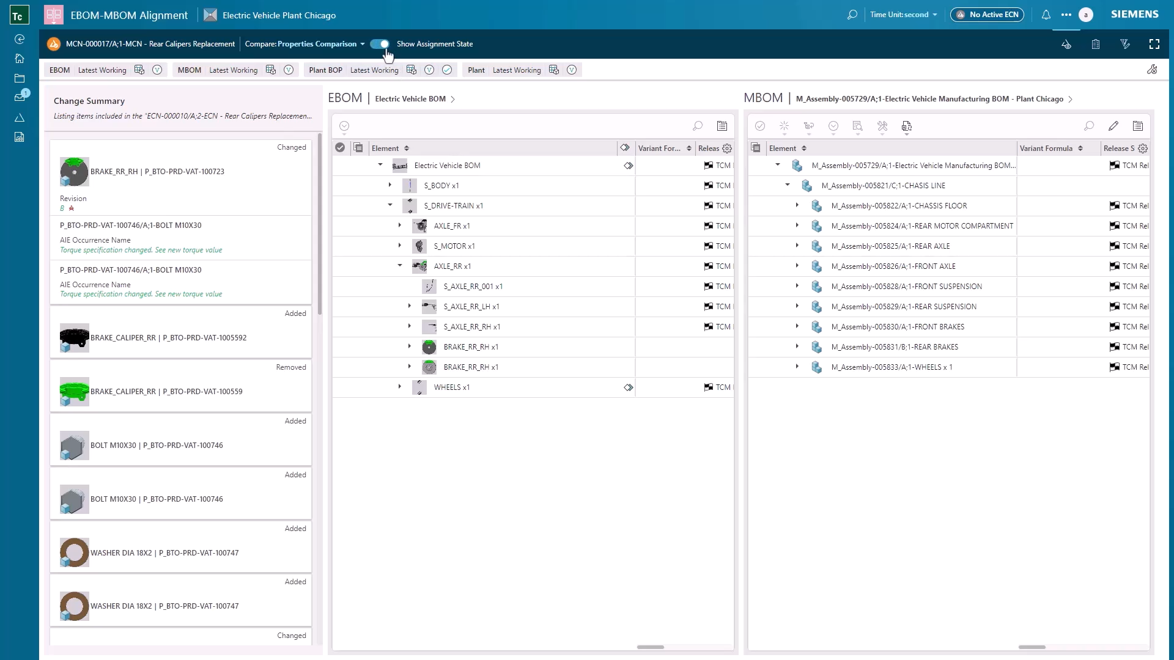The width and height of the screenshot is (1174, 660).
Task: Click MBOM panel horizontal scrollbar
Action: (x=1032, y=647)
